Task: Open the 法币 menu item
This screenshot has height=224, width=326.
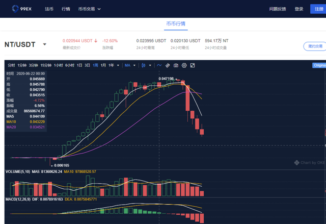Action: (49, 9)
